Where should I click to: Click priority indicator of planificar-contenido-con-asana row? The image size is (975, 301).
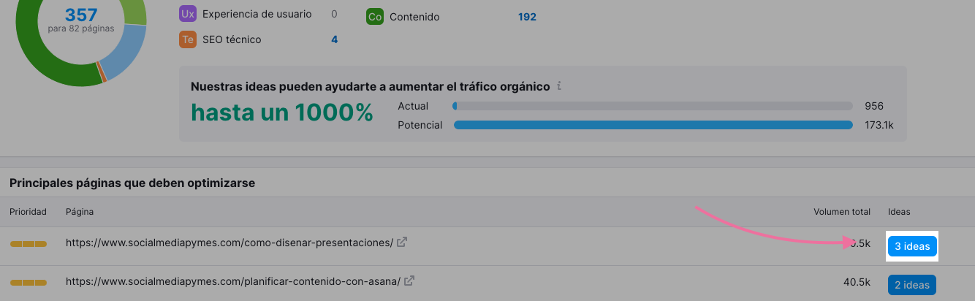[x=28, y=282]
